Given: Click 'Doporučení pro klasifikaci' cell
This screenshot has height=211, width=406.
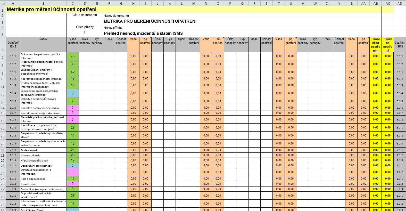Looking at the screenshot, I should click(43, 166).
